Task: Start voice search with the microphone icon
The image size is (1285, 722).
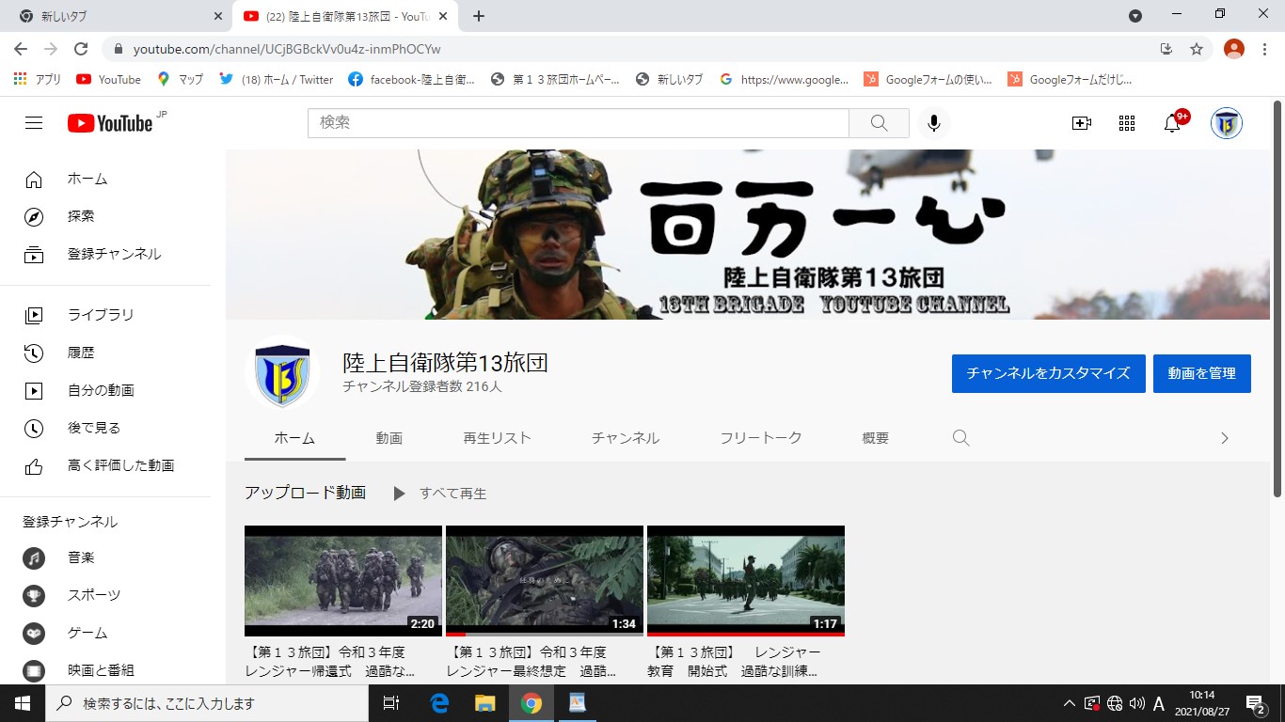Action: (932, 122)
